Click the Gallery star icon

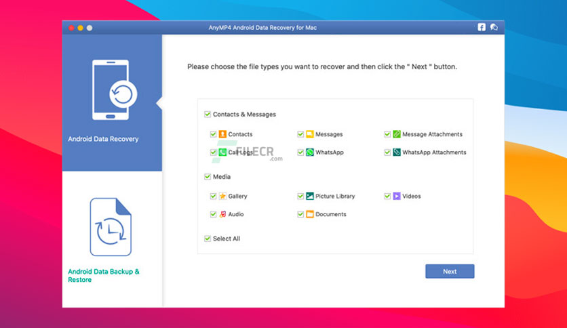[222, 196]
